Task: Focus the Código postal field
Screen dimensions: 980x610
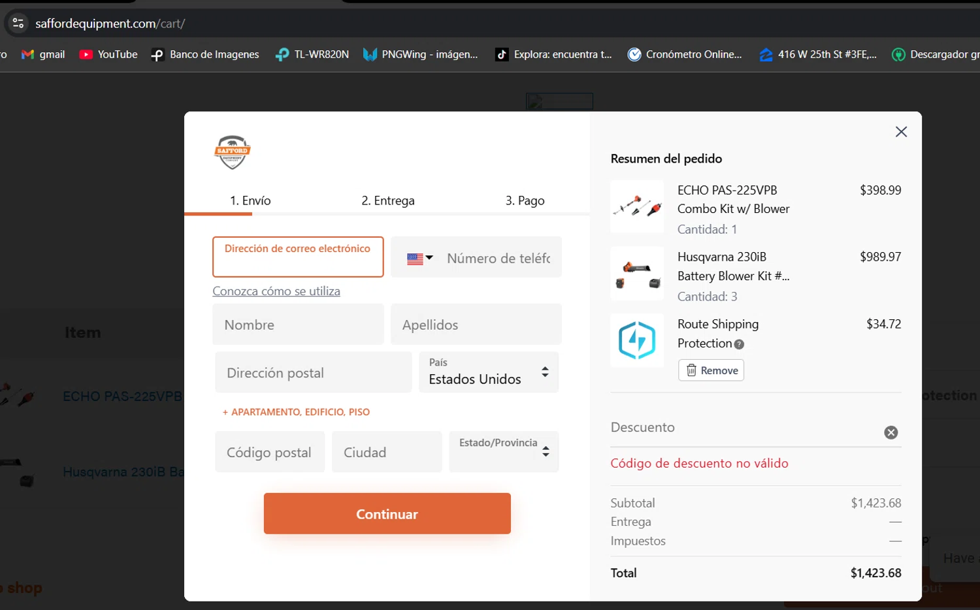Action: point(270,452)
